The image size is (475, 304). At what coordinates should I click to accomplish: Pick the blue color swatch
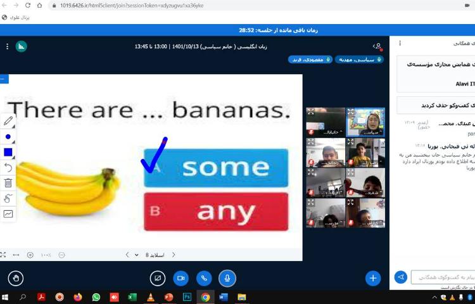pyautogui.click(x=8, y=152)
